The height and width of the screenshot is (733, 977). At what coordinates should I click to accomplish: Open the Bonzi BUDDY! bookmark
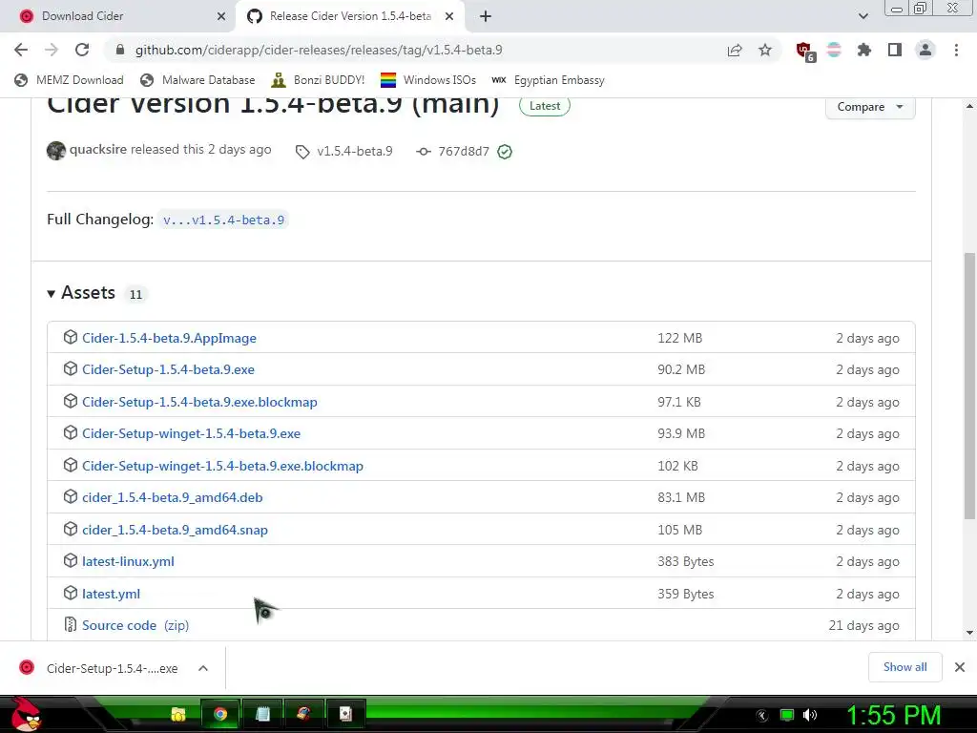[x=319, y=80]
